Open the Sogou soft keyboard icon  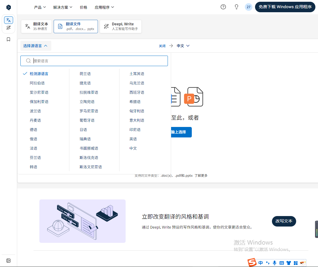(x=282, y=263)
